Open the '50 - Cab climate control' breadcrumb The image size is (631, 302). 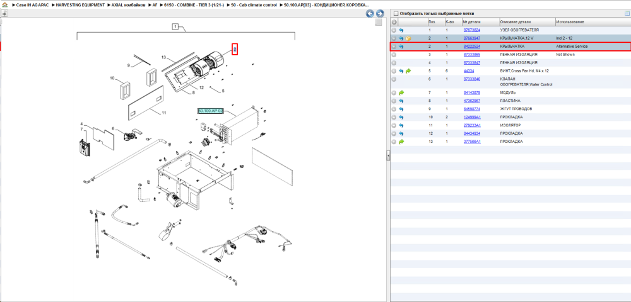tap(254, 5)
